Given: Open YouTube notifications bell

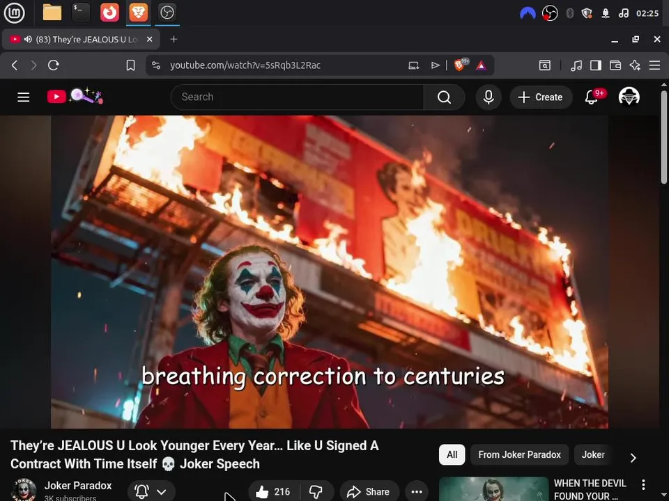Looking at the screenshot, I should pos(592,97).
